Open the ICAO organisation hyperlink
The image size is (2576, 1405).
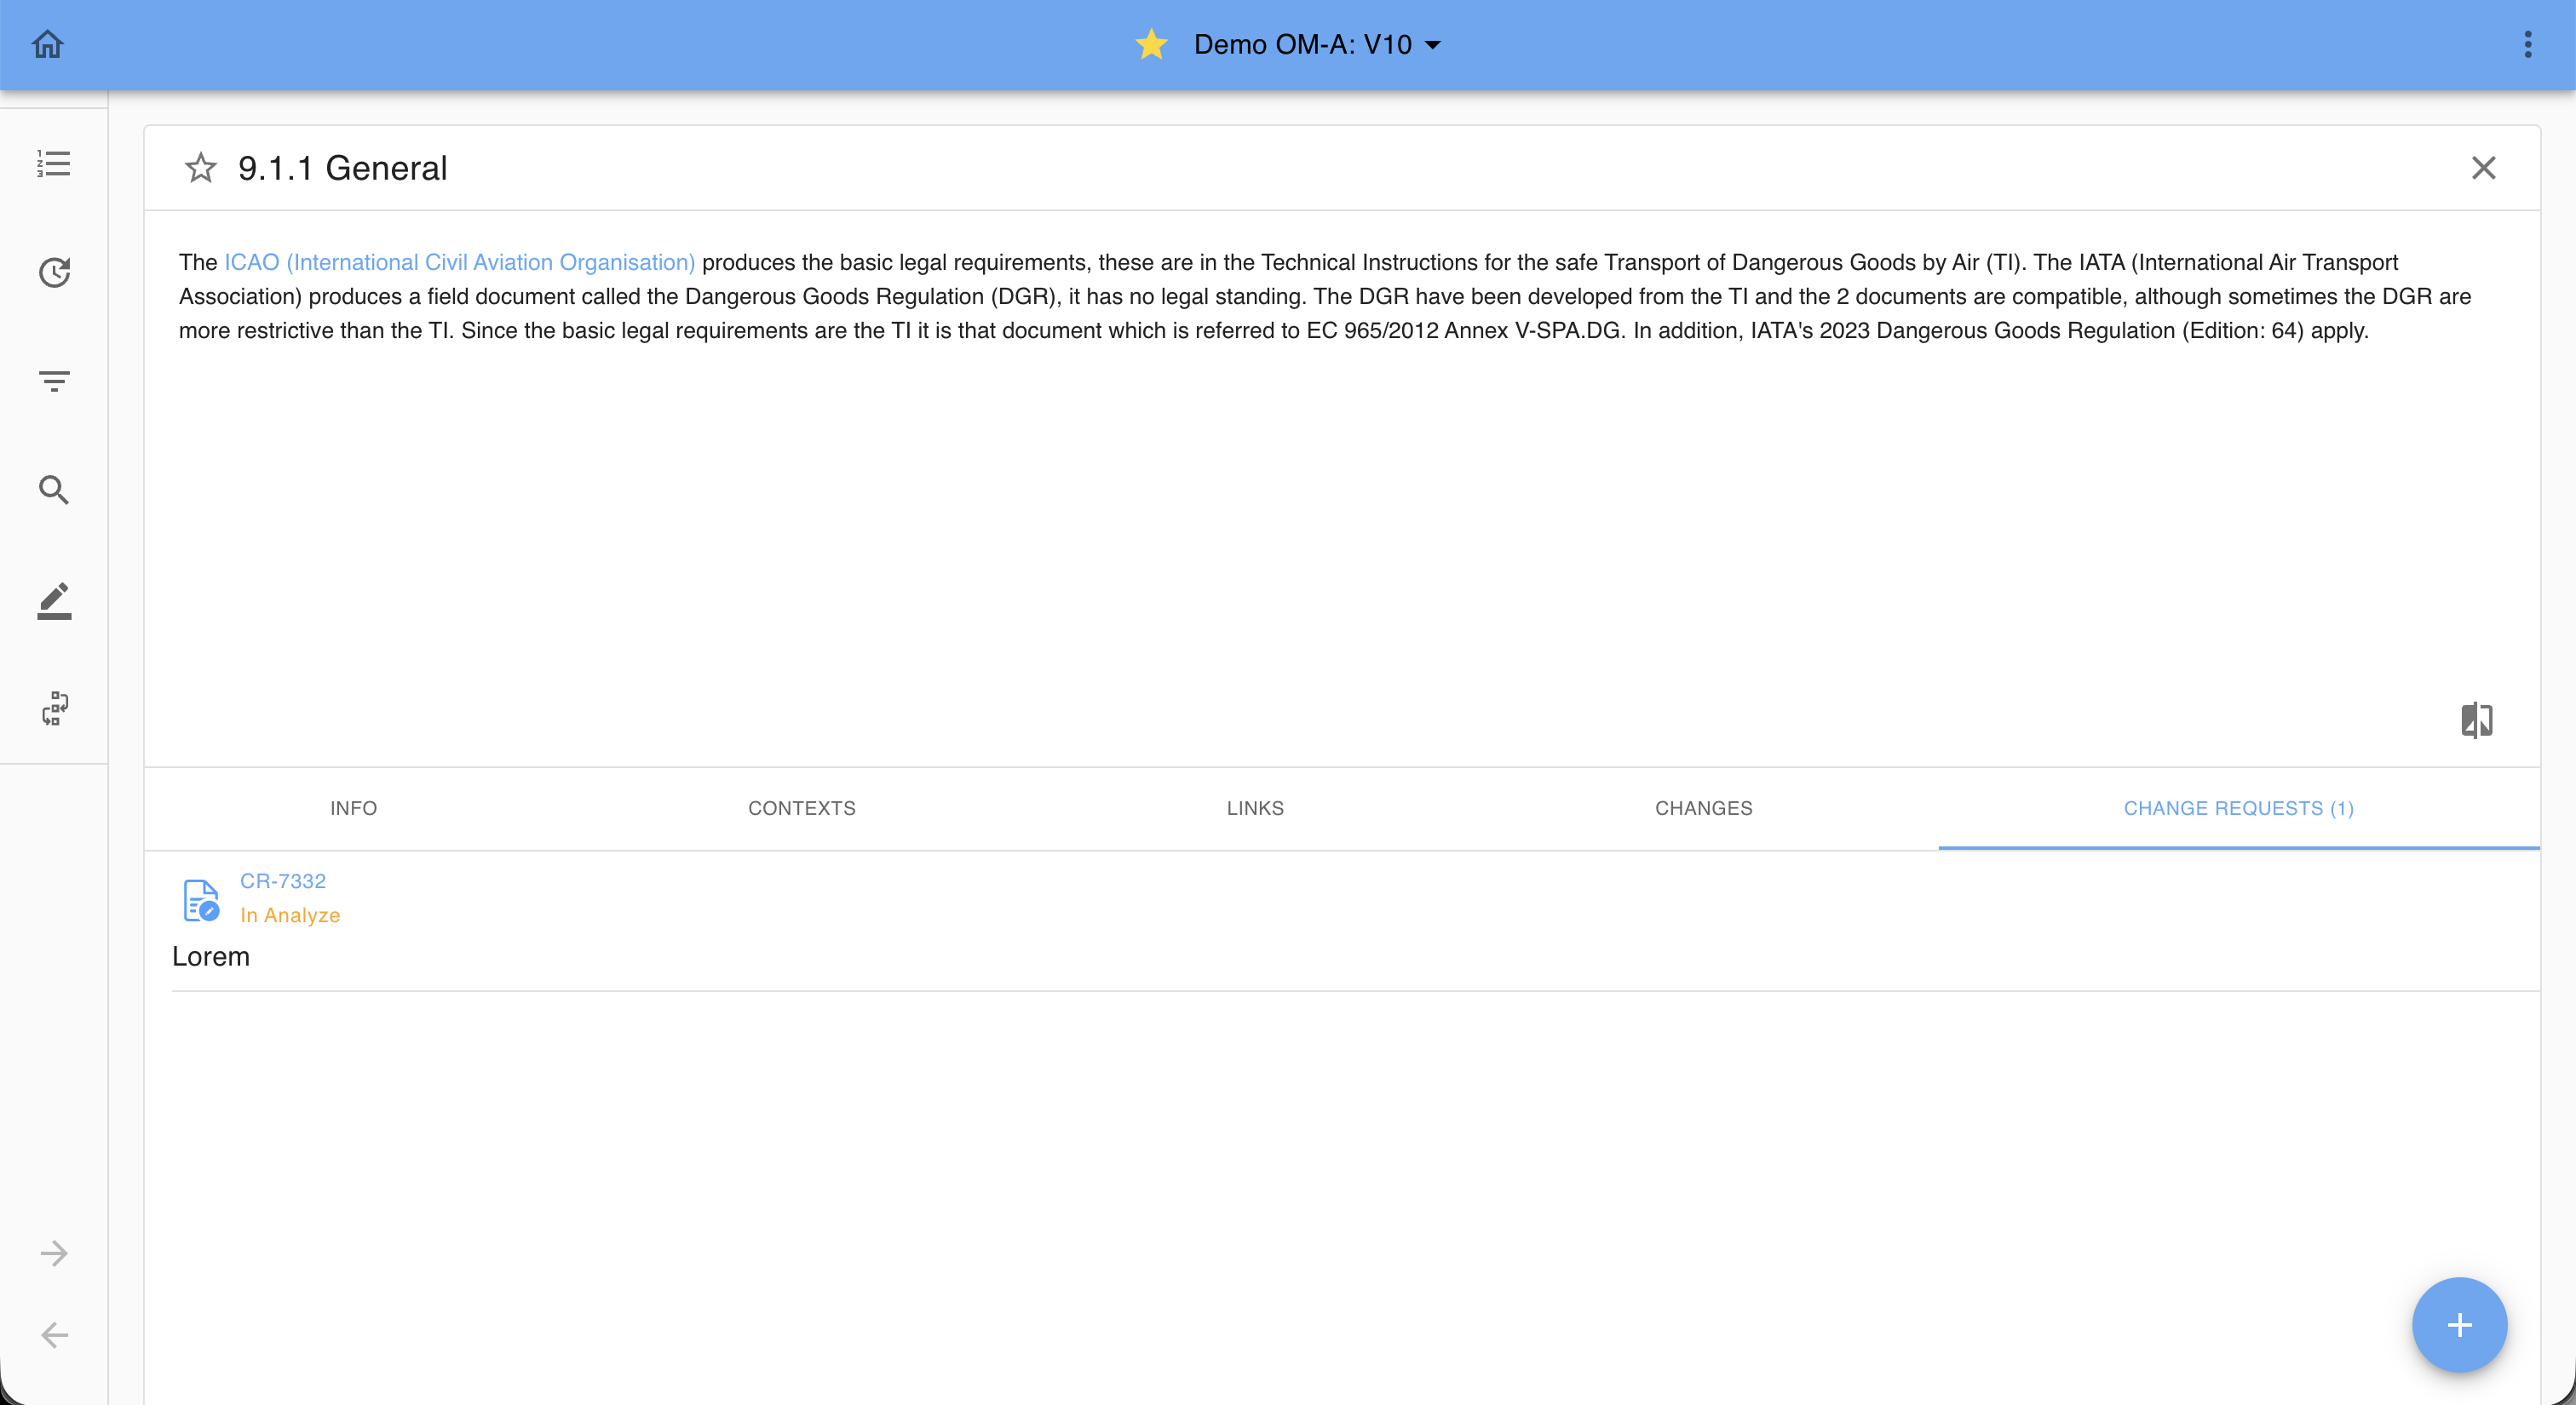459,261
